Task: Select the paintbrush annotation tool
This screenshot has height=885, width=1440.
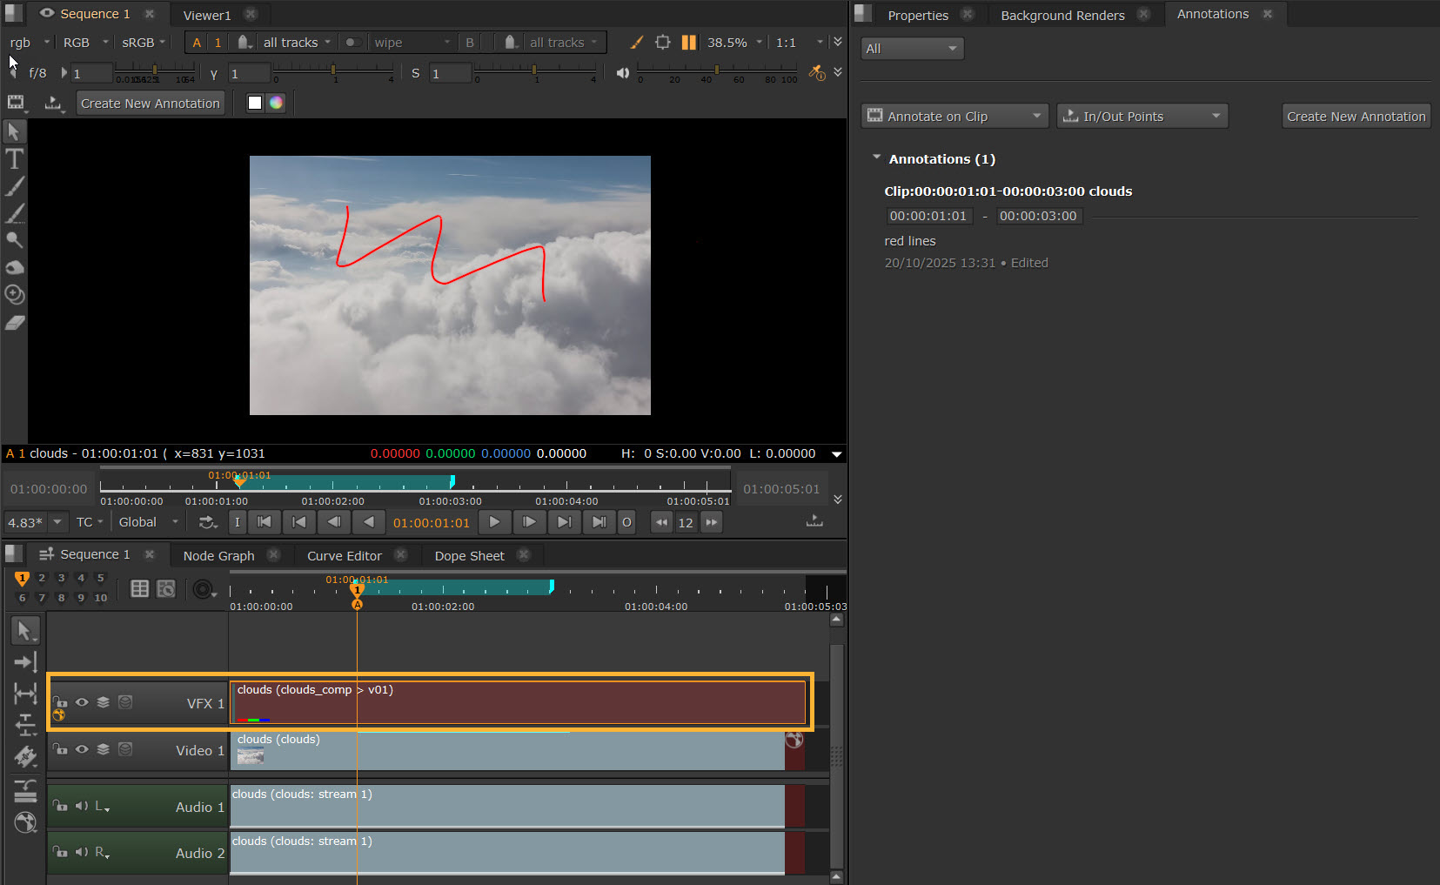Action: coord(15,186)
